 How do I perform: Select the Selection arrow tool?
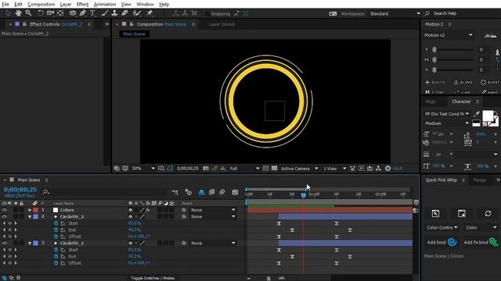coord(8,13)
